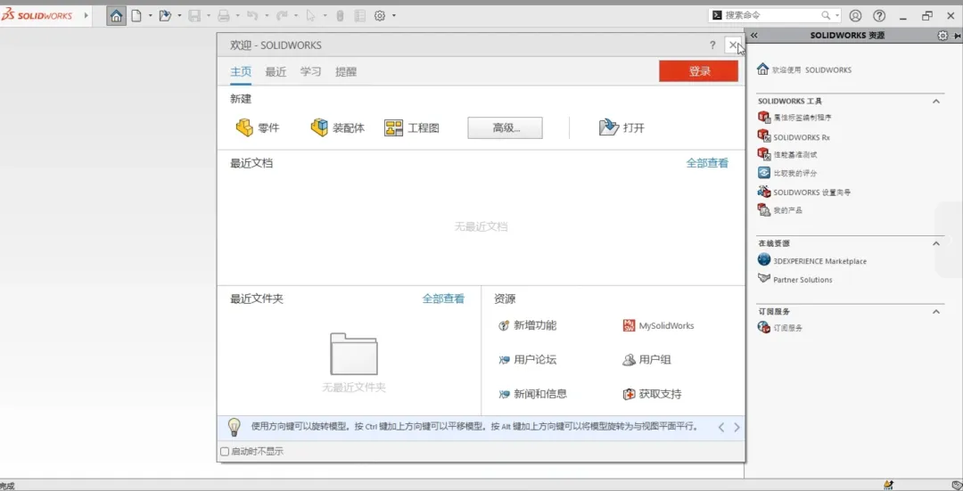Expand the Open document dropdown arrow
Image resolution: width=963 pixels, height=491 pixels.
[178, 16]
